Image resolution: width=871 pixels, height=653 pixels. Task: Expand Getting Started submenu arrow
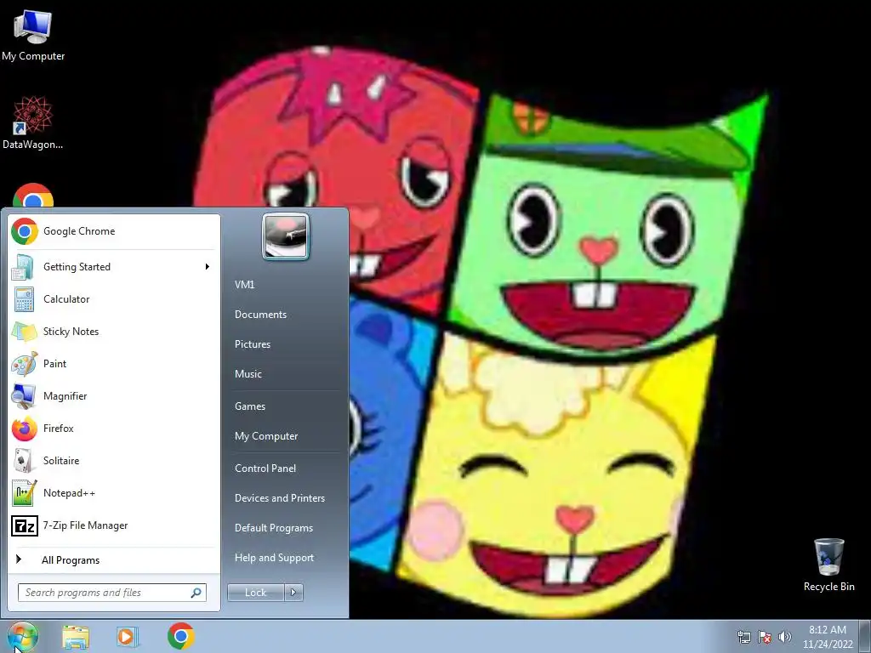pos(208,267)
